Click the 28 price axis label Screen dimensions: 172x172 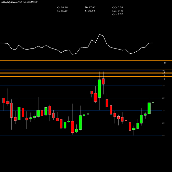coord(163,123)
